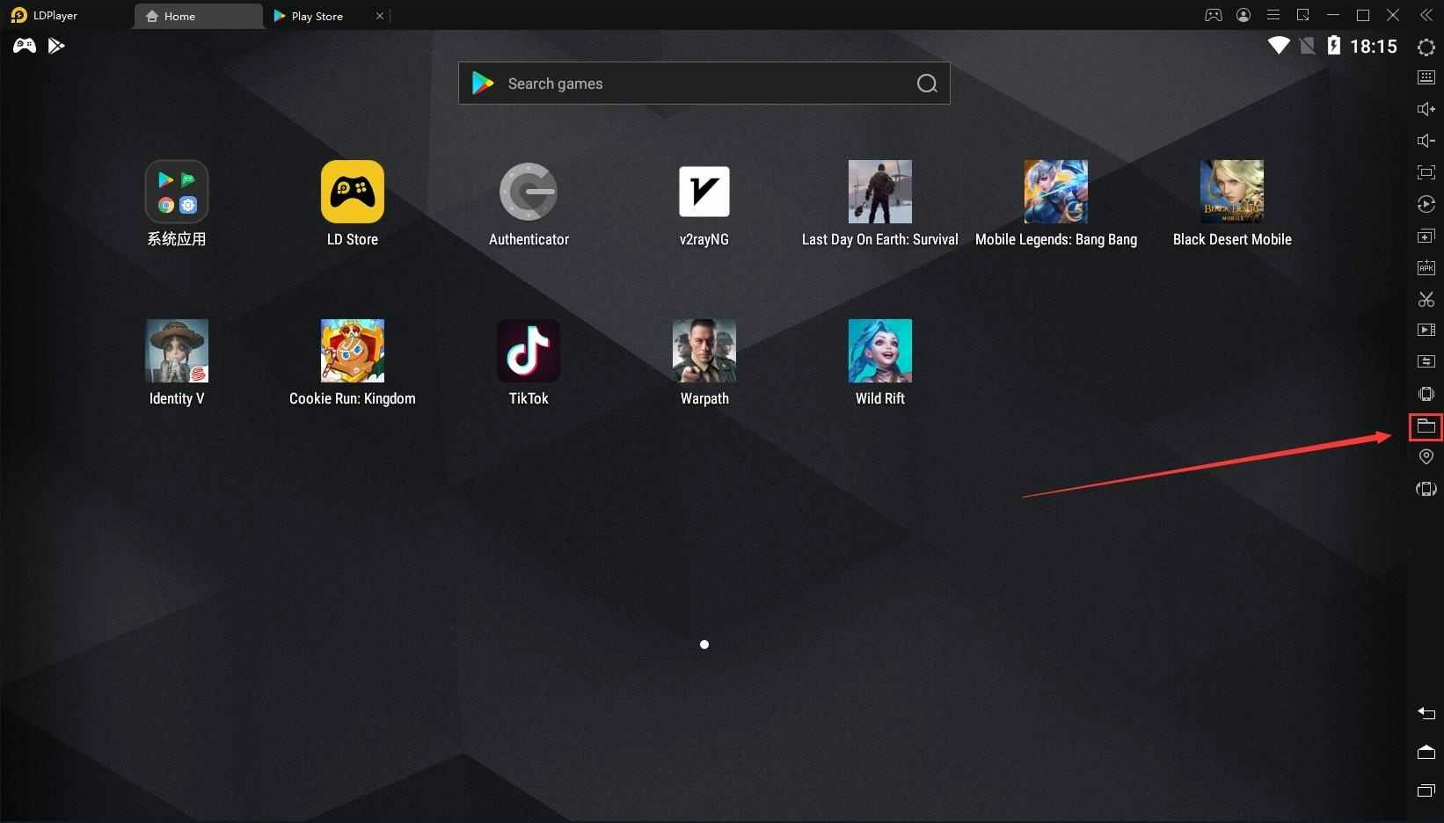Image resolution: width=1444 pixels, height=823 pixels.
Task: Decrease volume with the sidebar speaker icon
Action: click(x=1426, y=141)
